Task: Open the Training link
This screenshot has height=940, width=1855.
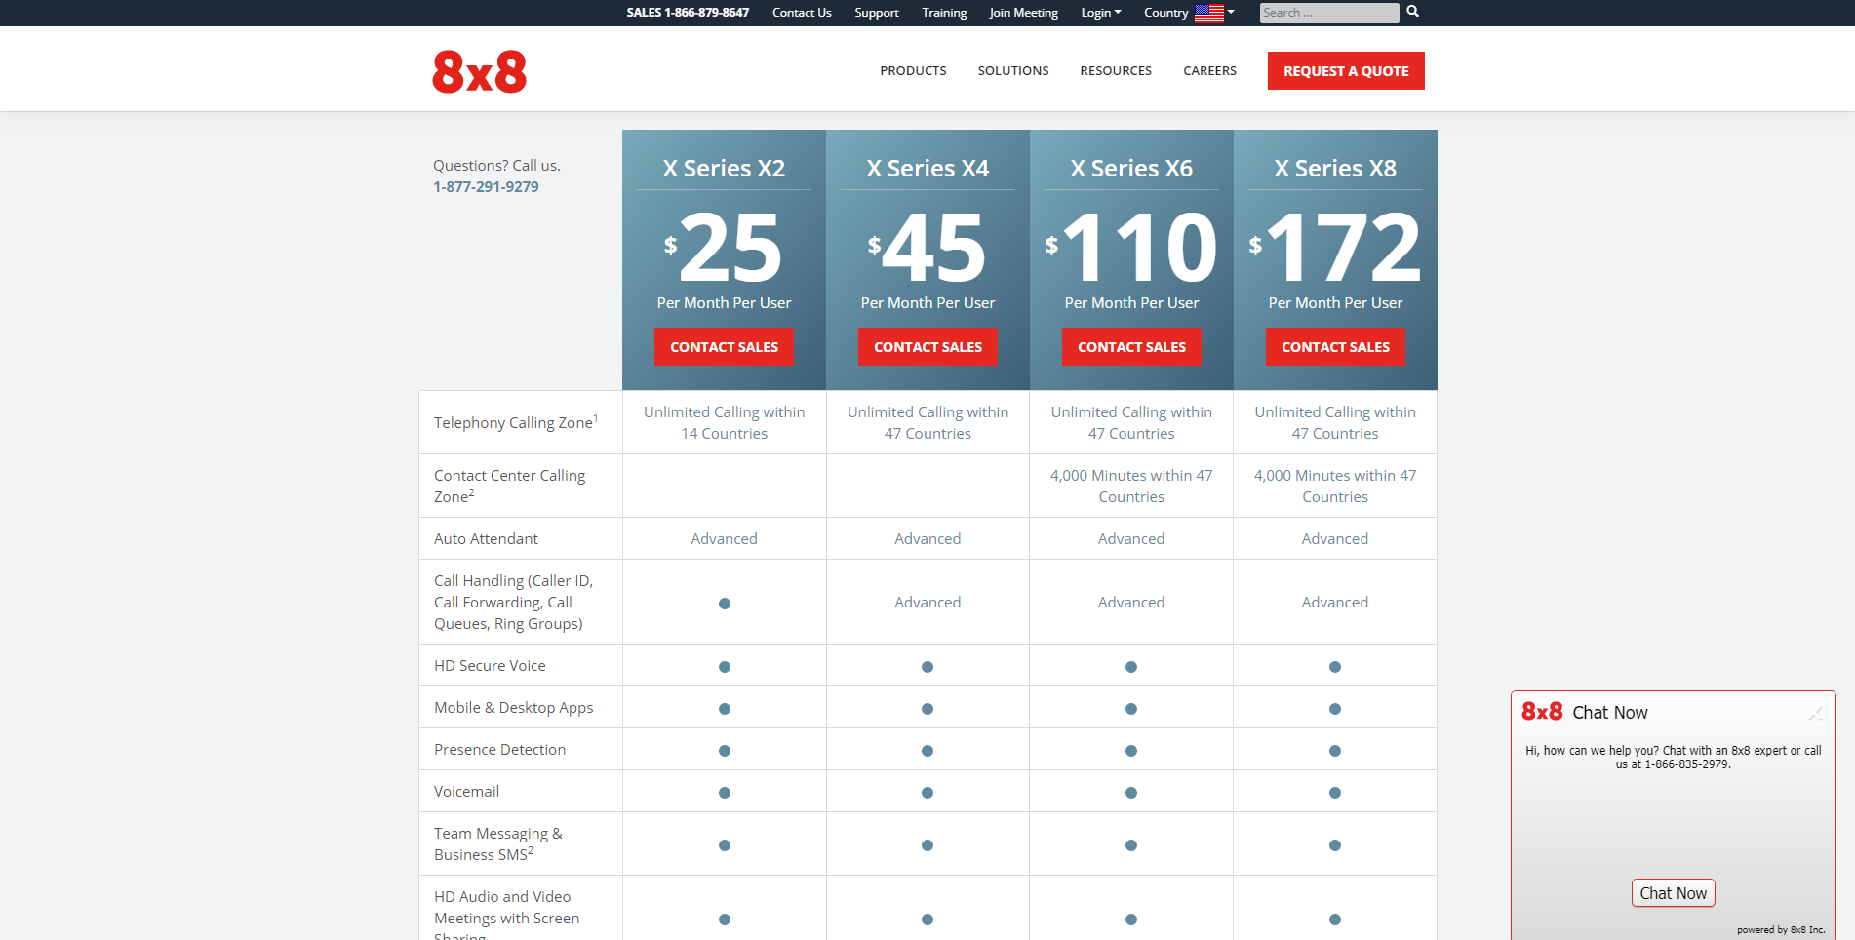Action: coord(944,13)
